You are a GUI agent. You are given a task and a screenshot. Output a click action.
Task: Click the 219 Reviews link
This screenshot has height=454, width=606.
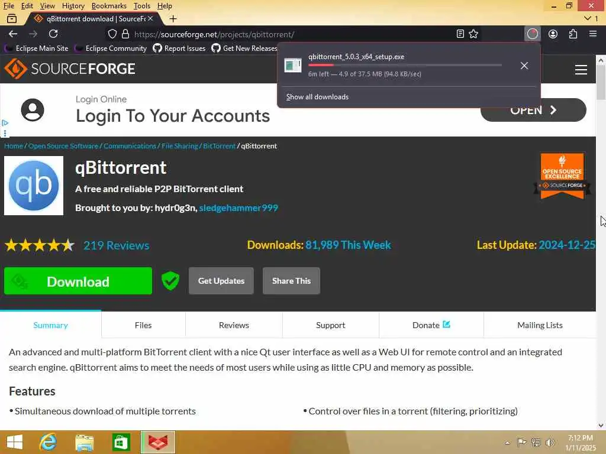(x=117, y=245)
